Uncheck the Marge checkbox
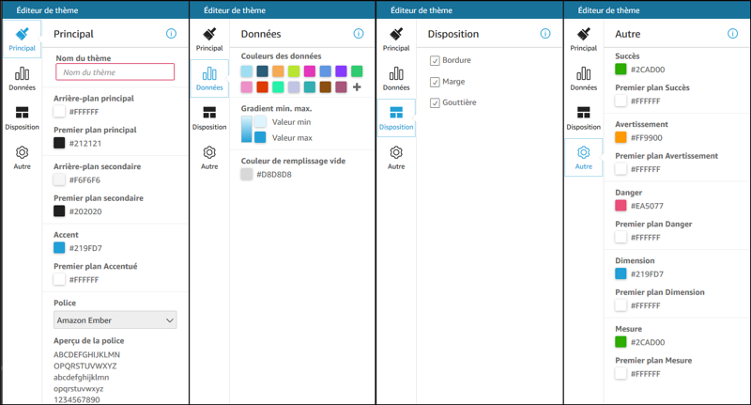The width and height of the screenshot is (751, 405). point(435,82)
